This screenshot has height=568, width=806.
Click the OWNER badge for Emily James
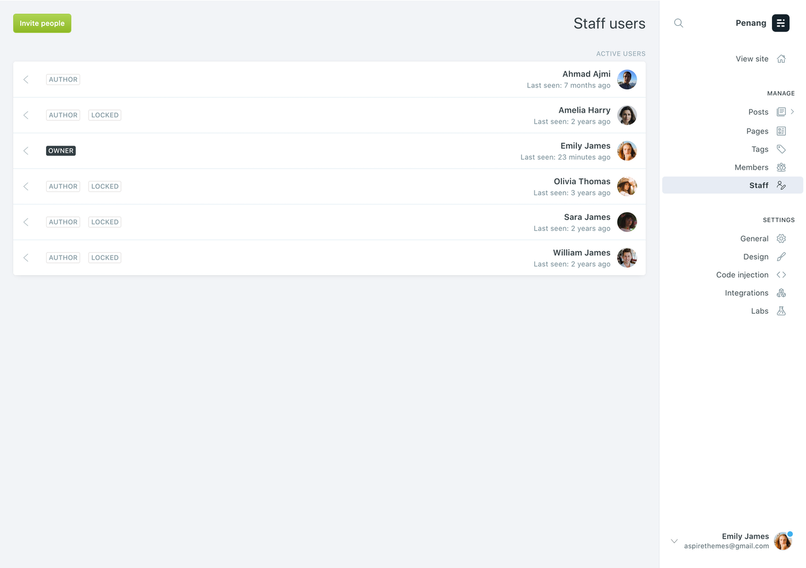click(x=61, y=151)
